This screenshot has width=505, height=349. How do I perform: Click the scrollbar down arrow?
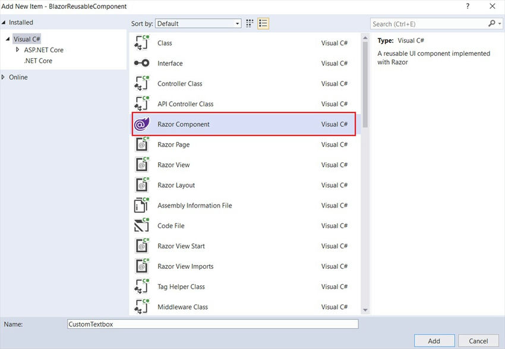click(x=365, y=310)
